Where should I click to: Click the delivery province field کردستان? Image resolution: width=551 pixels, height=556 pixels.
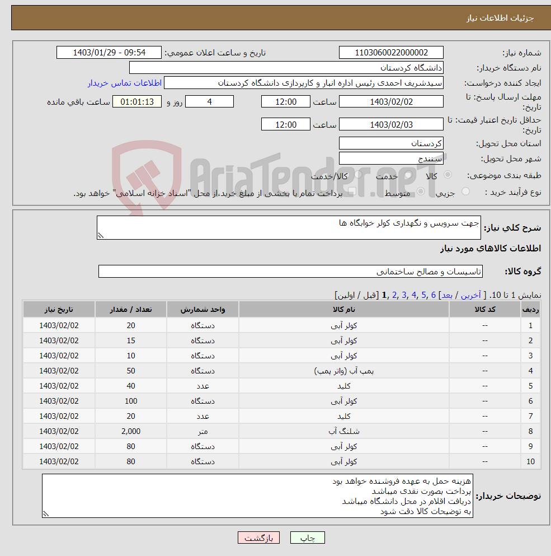391,143
